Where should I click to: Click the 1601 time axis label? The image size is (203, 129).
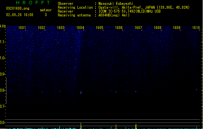tap(22, 27)
